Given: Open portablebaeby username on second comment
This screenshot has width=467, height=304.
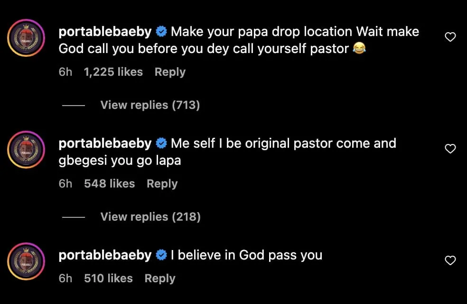Looking at the screenshot, I should (x=105, y=143).
